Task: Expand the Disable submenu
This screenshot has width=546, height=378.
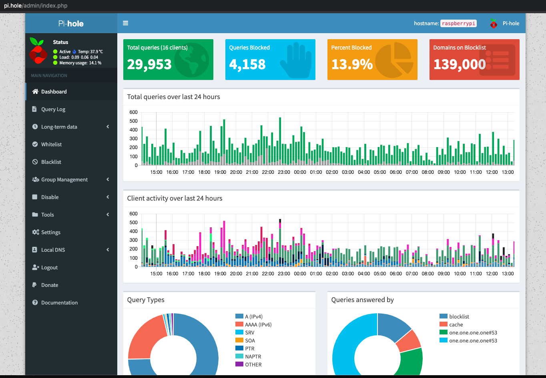Action: [x=71, y=197]
